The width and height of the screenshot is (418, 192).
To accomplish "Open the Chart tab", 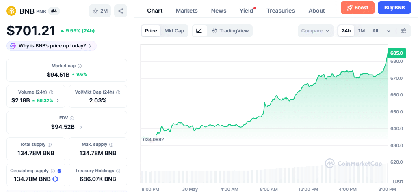I will 155,11.
